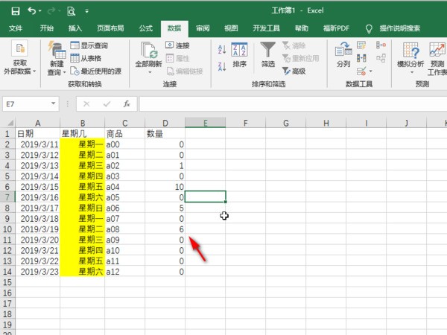Select row 10 header
The width and height of the screenshot is (447, 335).
pyautogui.click(x=7, y=229)
